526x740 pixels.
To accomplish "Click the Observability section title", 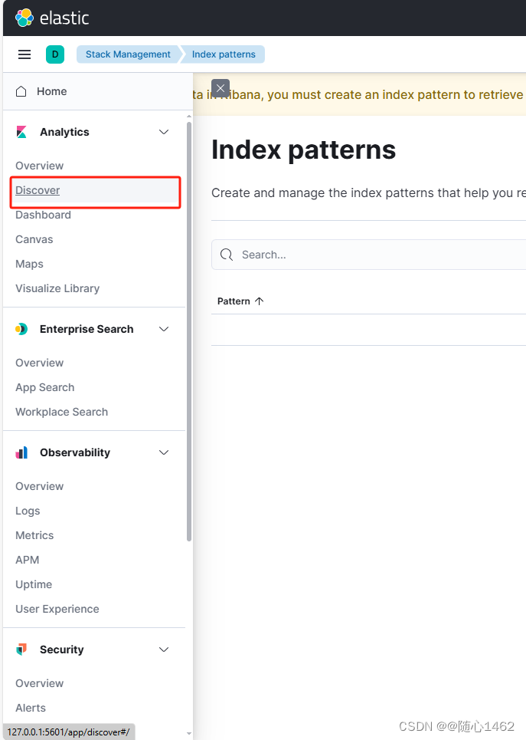I will 75,452.
